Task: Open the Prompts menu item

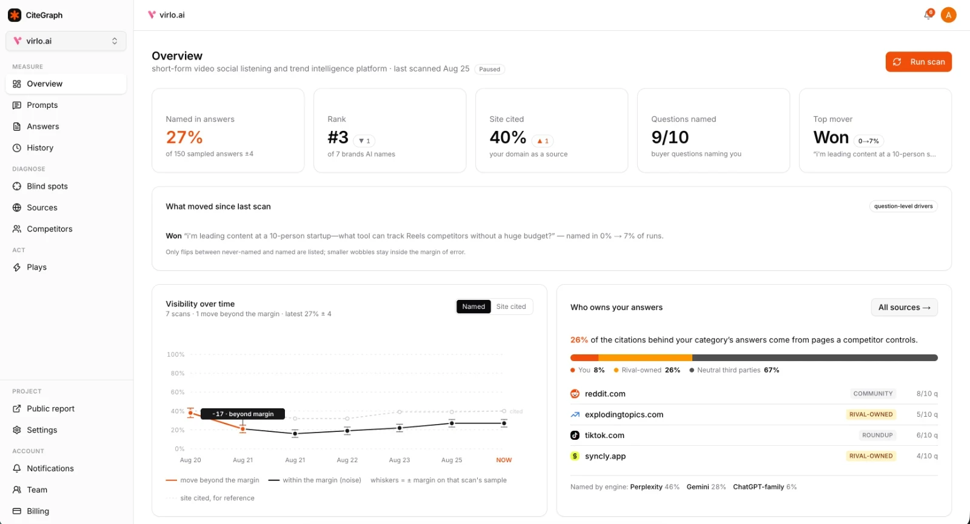Action: (66, 105)
